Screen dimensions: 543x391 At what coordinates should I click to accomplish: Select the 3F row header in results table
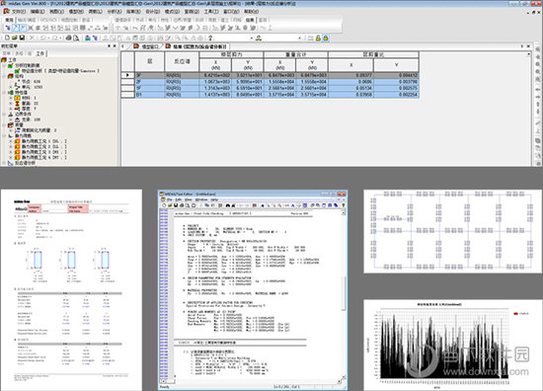(127, 75)
